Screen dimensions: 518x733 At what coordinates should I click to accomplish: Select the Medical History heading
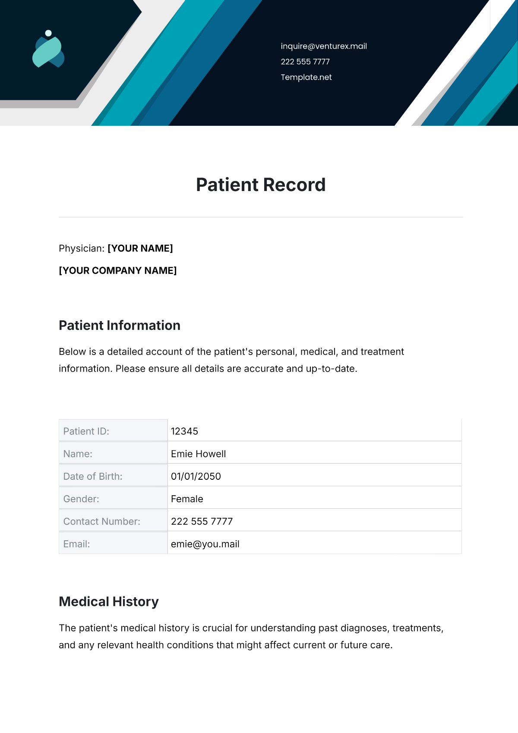coord(109,602)
